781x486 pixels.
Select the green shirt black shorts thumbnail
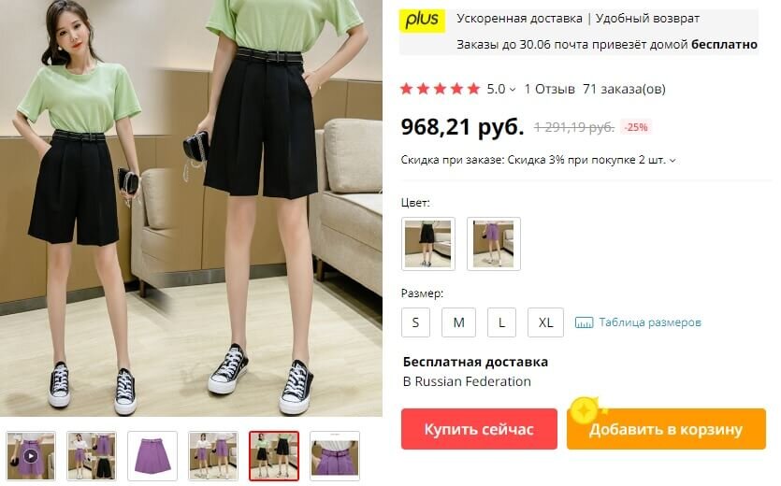[x=274, y=456]
